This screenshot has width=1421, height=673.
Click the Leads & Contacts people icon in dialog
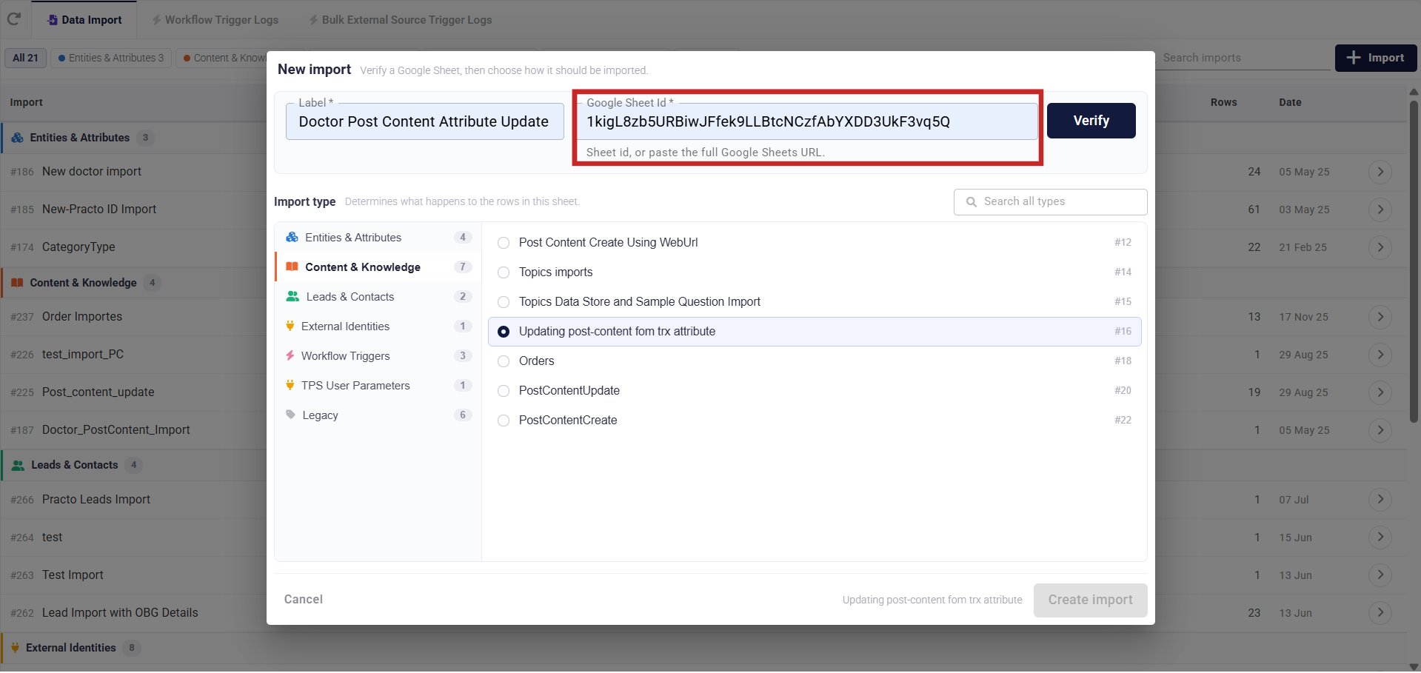tap(292, 296)
